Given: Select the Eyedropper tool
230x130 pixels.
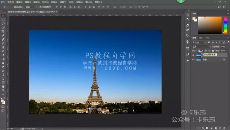Looking at the screenshot, I should [3, 35].
